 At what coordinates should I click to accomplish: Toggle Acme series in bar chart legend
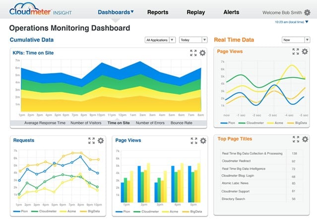170,212
